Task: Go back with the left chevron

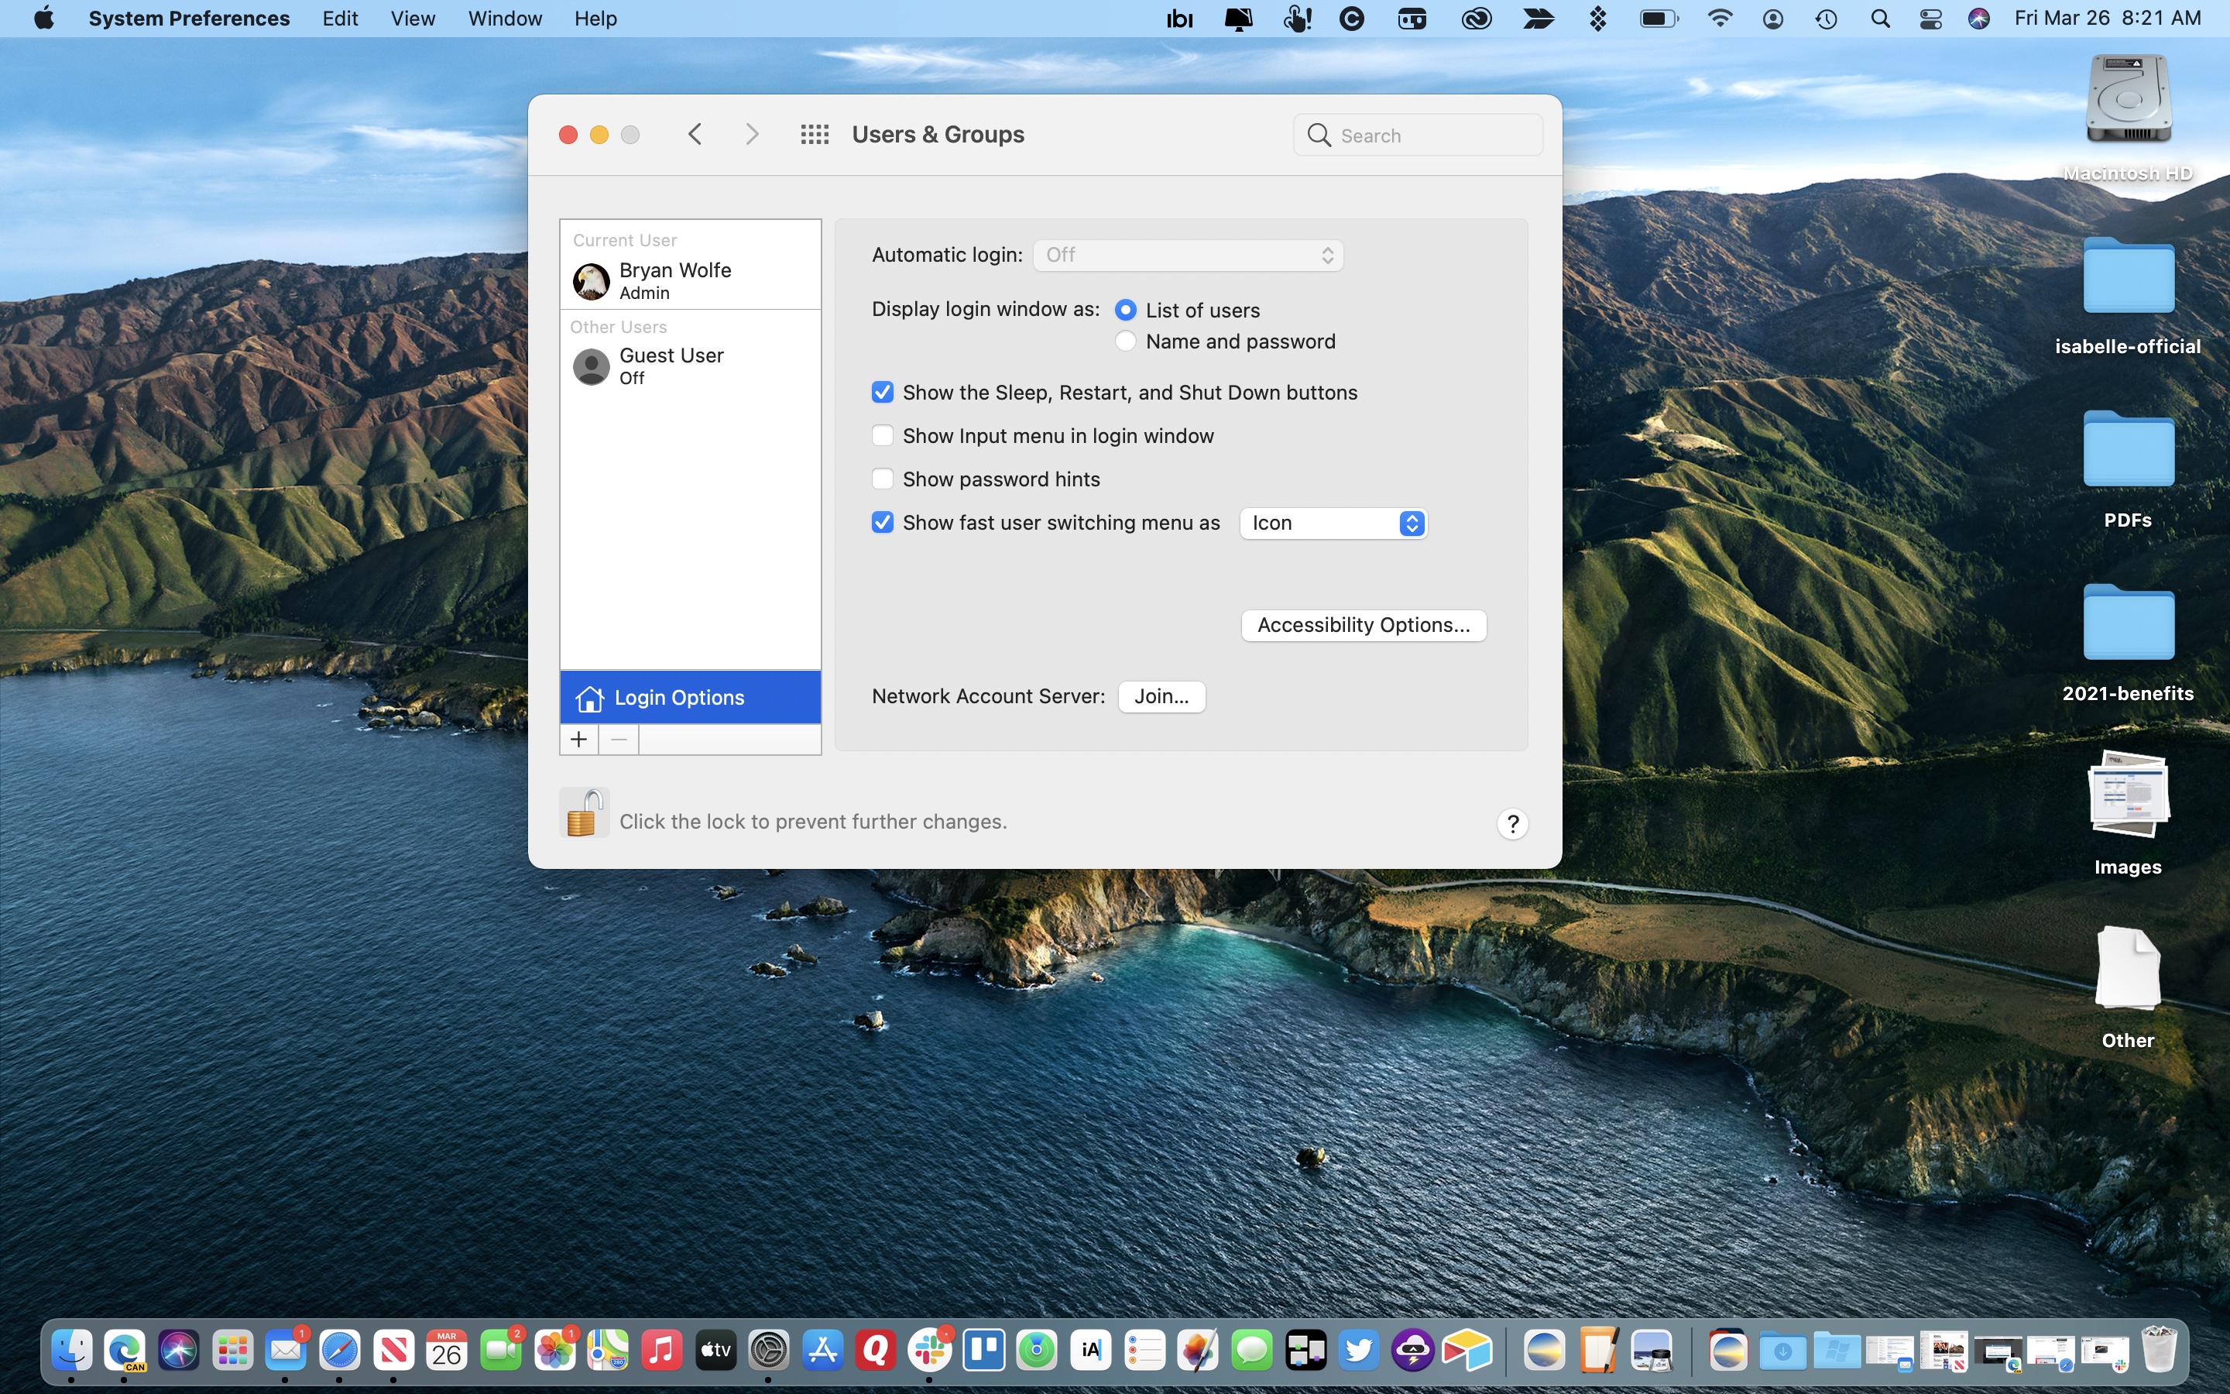Action: tap(695, 135)
